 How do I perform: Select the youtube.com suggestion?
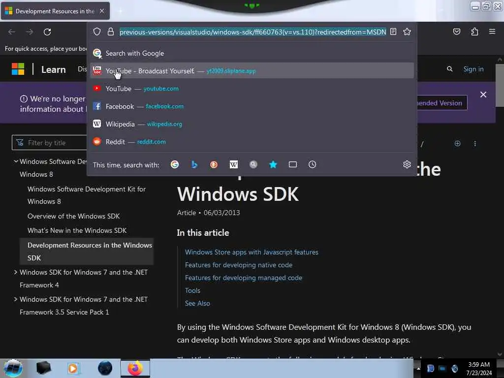click(x=252, y=89)
